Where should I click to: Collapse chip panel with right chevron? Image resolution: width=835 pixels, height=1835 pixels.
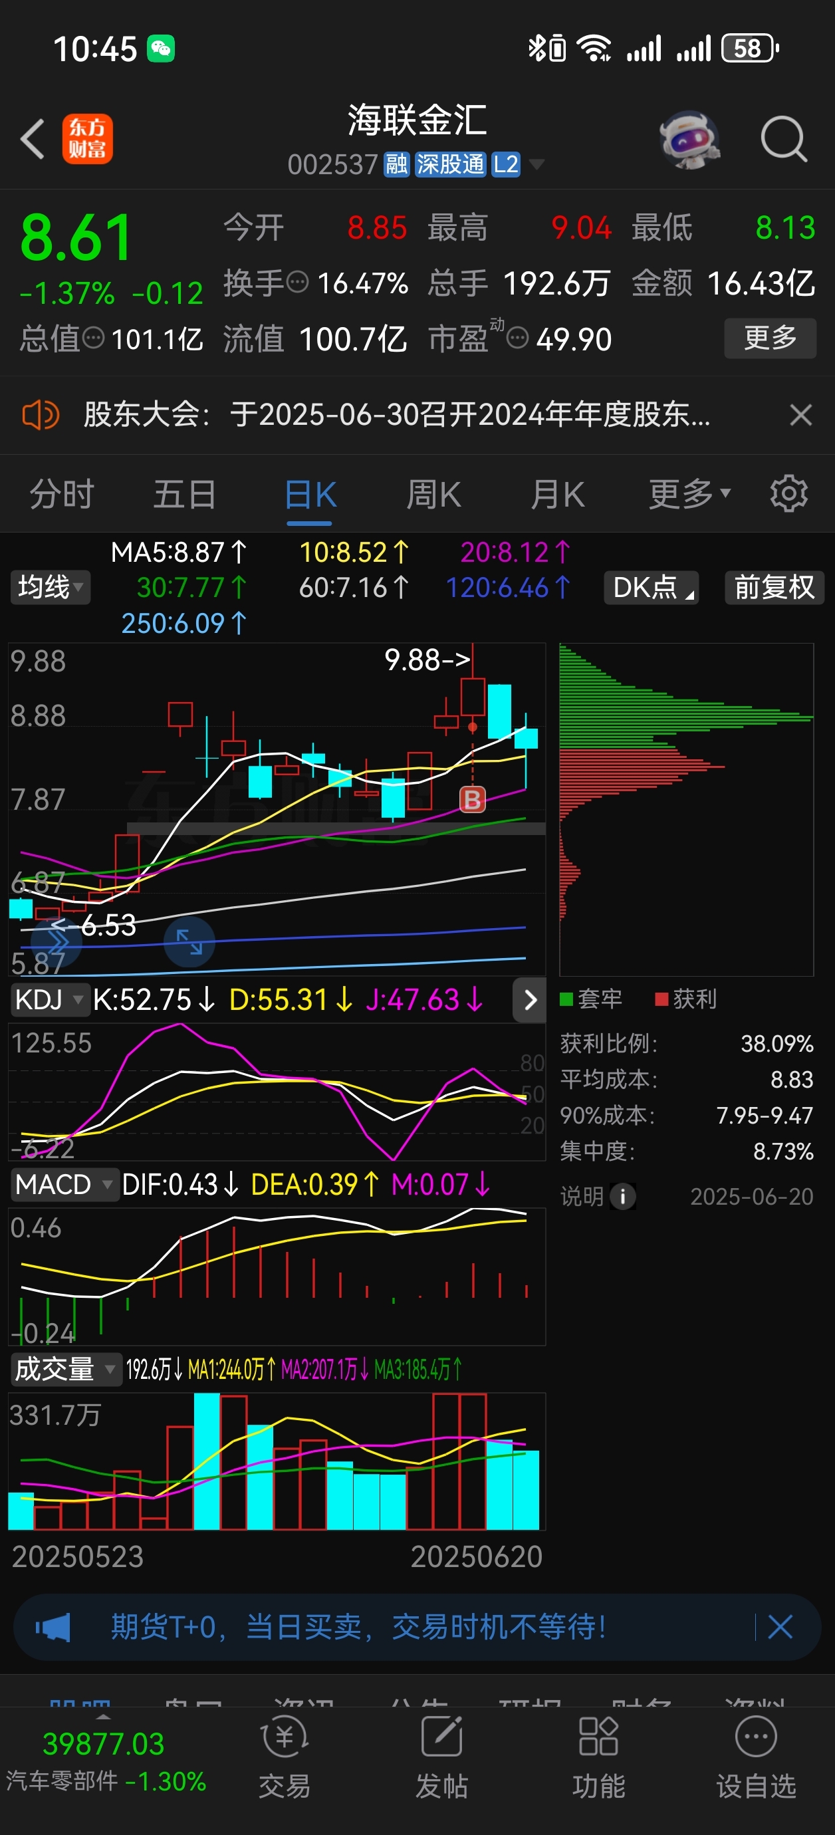(x=529, y=1000)
